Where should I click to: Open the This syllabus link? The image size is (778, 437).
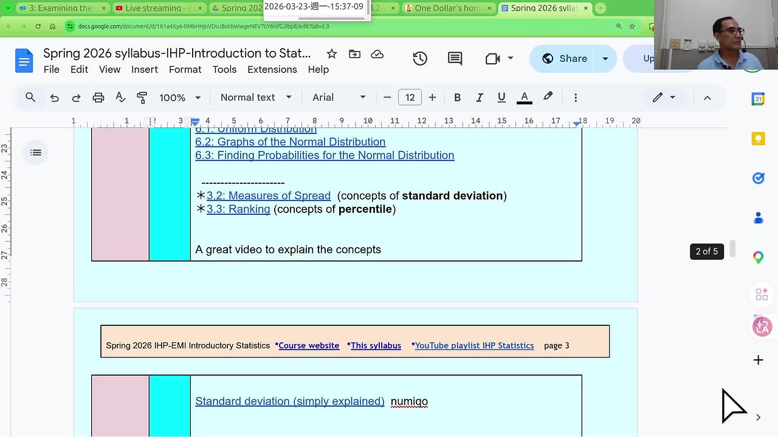click(376, 345)
